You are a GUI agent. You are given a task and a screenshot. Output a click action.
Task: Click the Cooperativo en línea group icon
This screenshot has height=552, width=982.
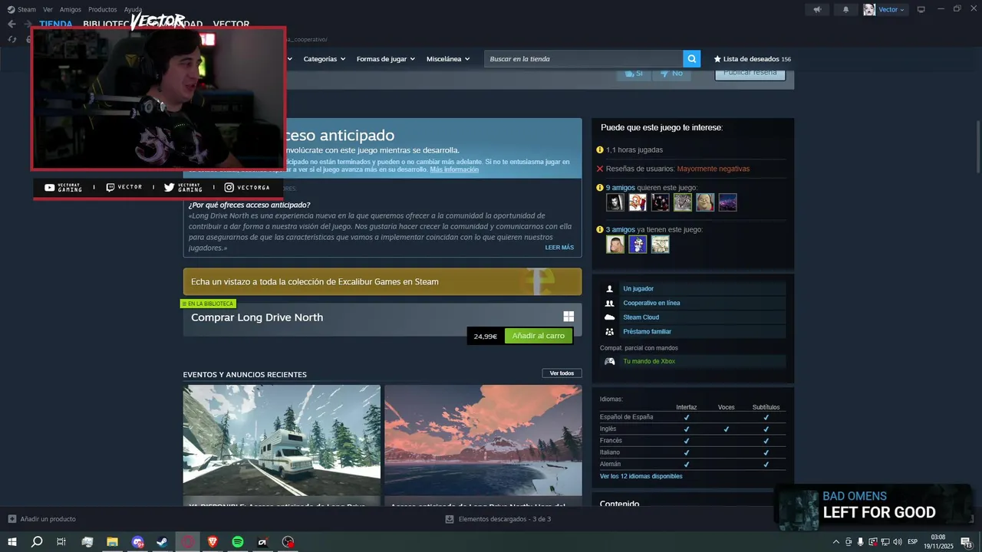[x=610, y=304]
